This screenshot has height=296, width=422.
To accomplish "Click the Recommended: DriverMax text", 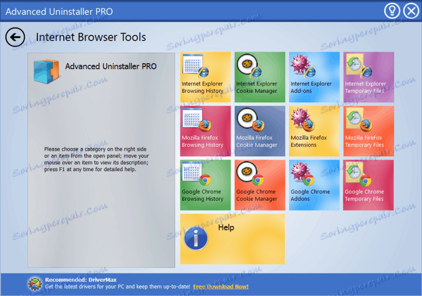I will 81,280.
